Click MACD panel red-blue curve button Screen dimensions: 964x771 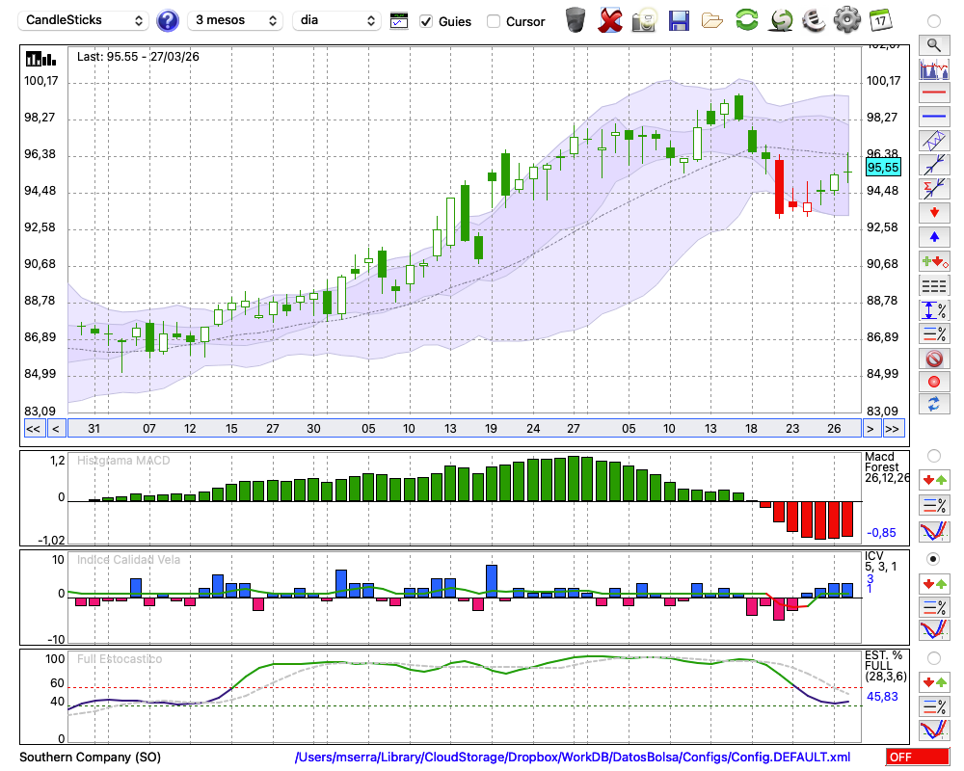pyautogui.click(x=934, y=531)
